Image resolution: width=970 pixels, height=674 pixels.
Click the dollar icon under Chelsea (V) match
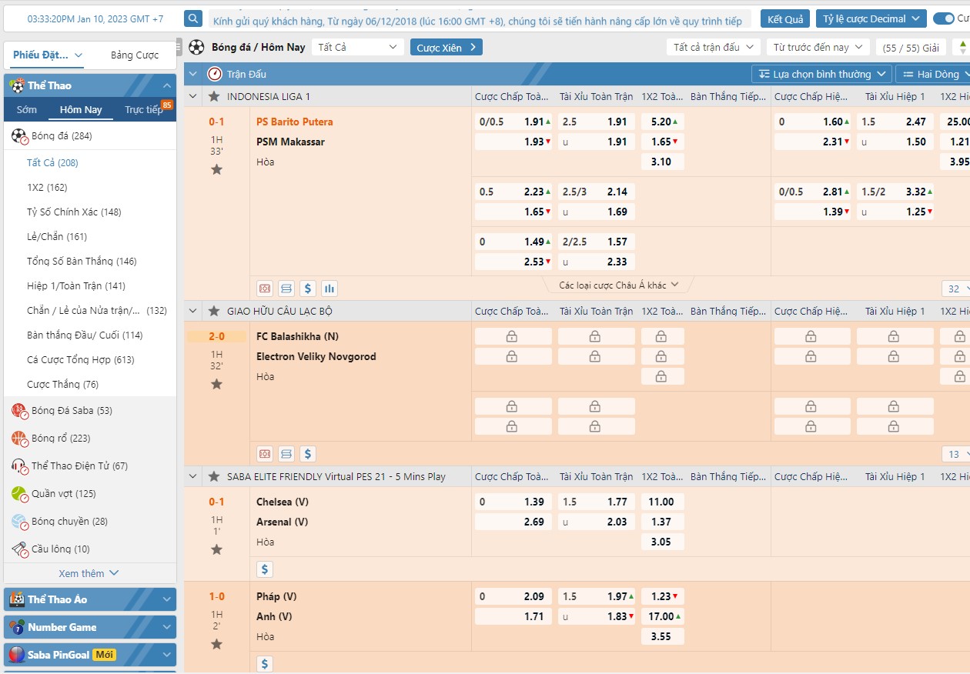click(x=265, y=569)
